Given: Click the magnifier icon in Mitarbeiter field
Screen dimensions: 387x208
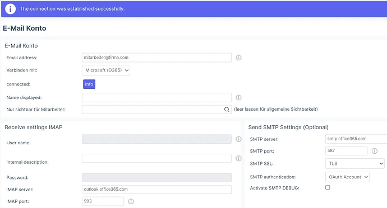Looking at the screenshot, I should point(227,109).
